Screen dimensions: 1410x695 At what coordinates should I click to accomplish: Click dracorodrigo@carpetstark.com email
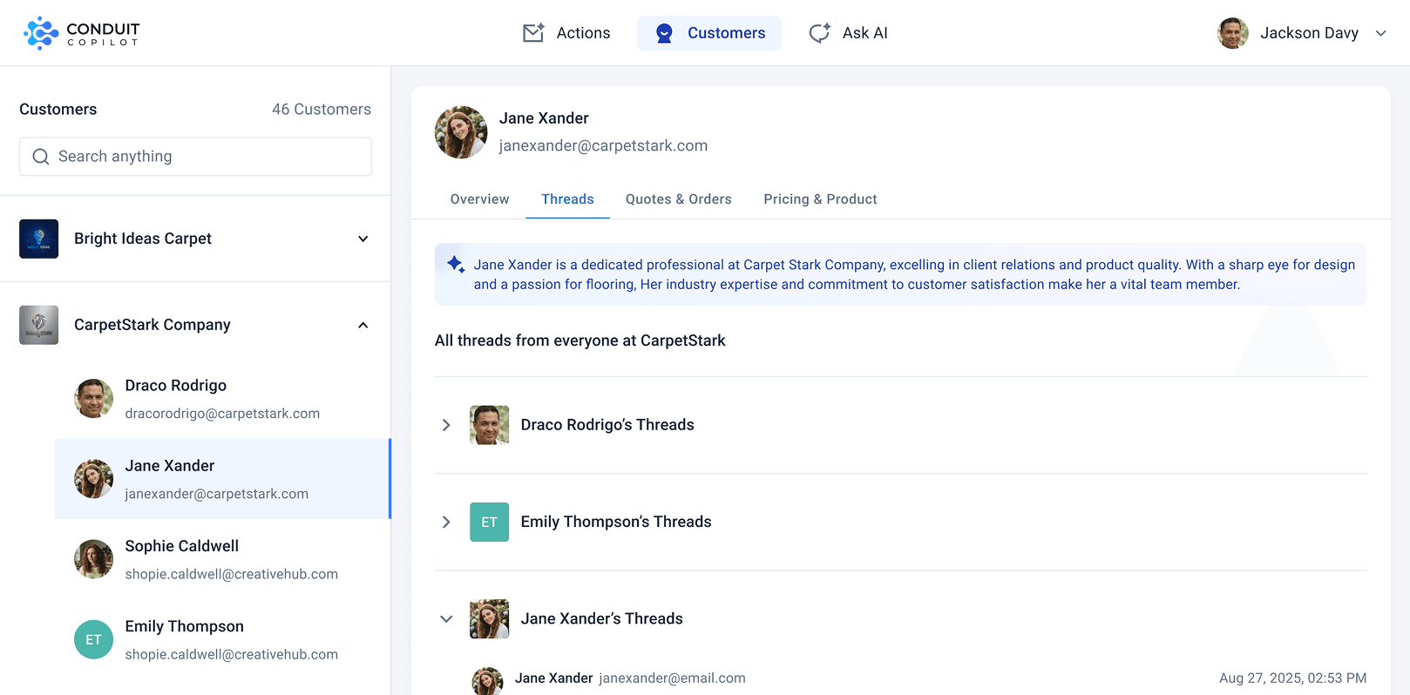tap(222, 414)
